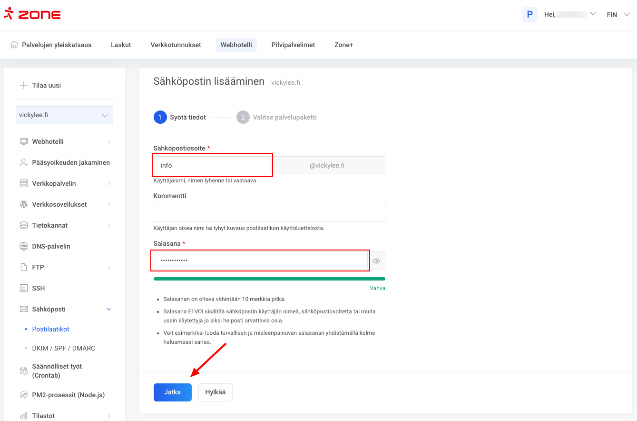Click the SSH terminal icon
Viewport: 637px width, 421px height.
coord(24,288)
